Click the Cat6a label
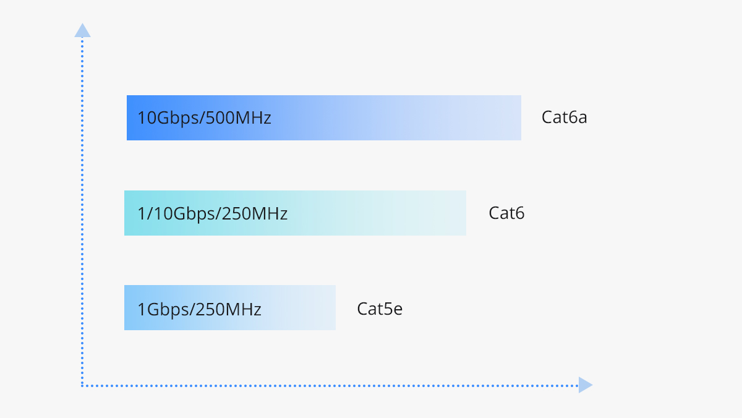 [564, 117]
